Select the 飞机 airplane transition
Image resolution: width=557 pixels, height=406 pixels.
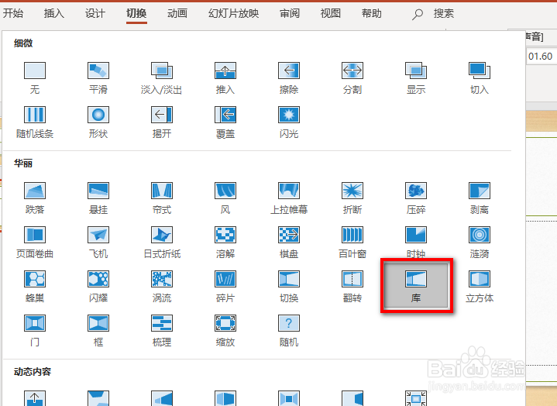pyautogui.click(x=98, y=243)
